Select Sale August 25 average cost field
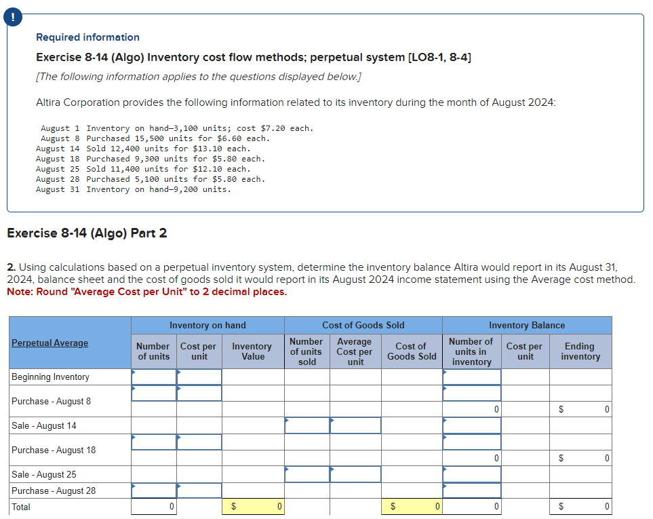 tap(355, 474)
